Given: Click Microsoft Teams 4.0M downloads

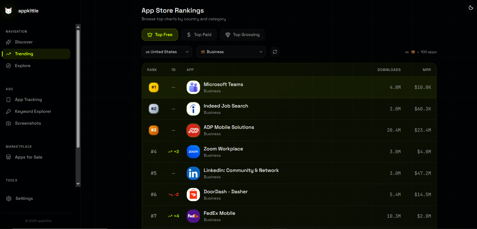Looking at the screenshot, I should (395, 87).
